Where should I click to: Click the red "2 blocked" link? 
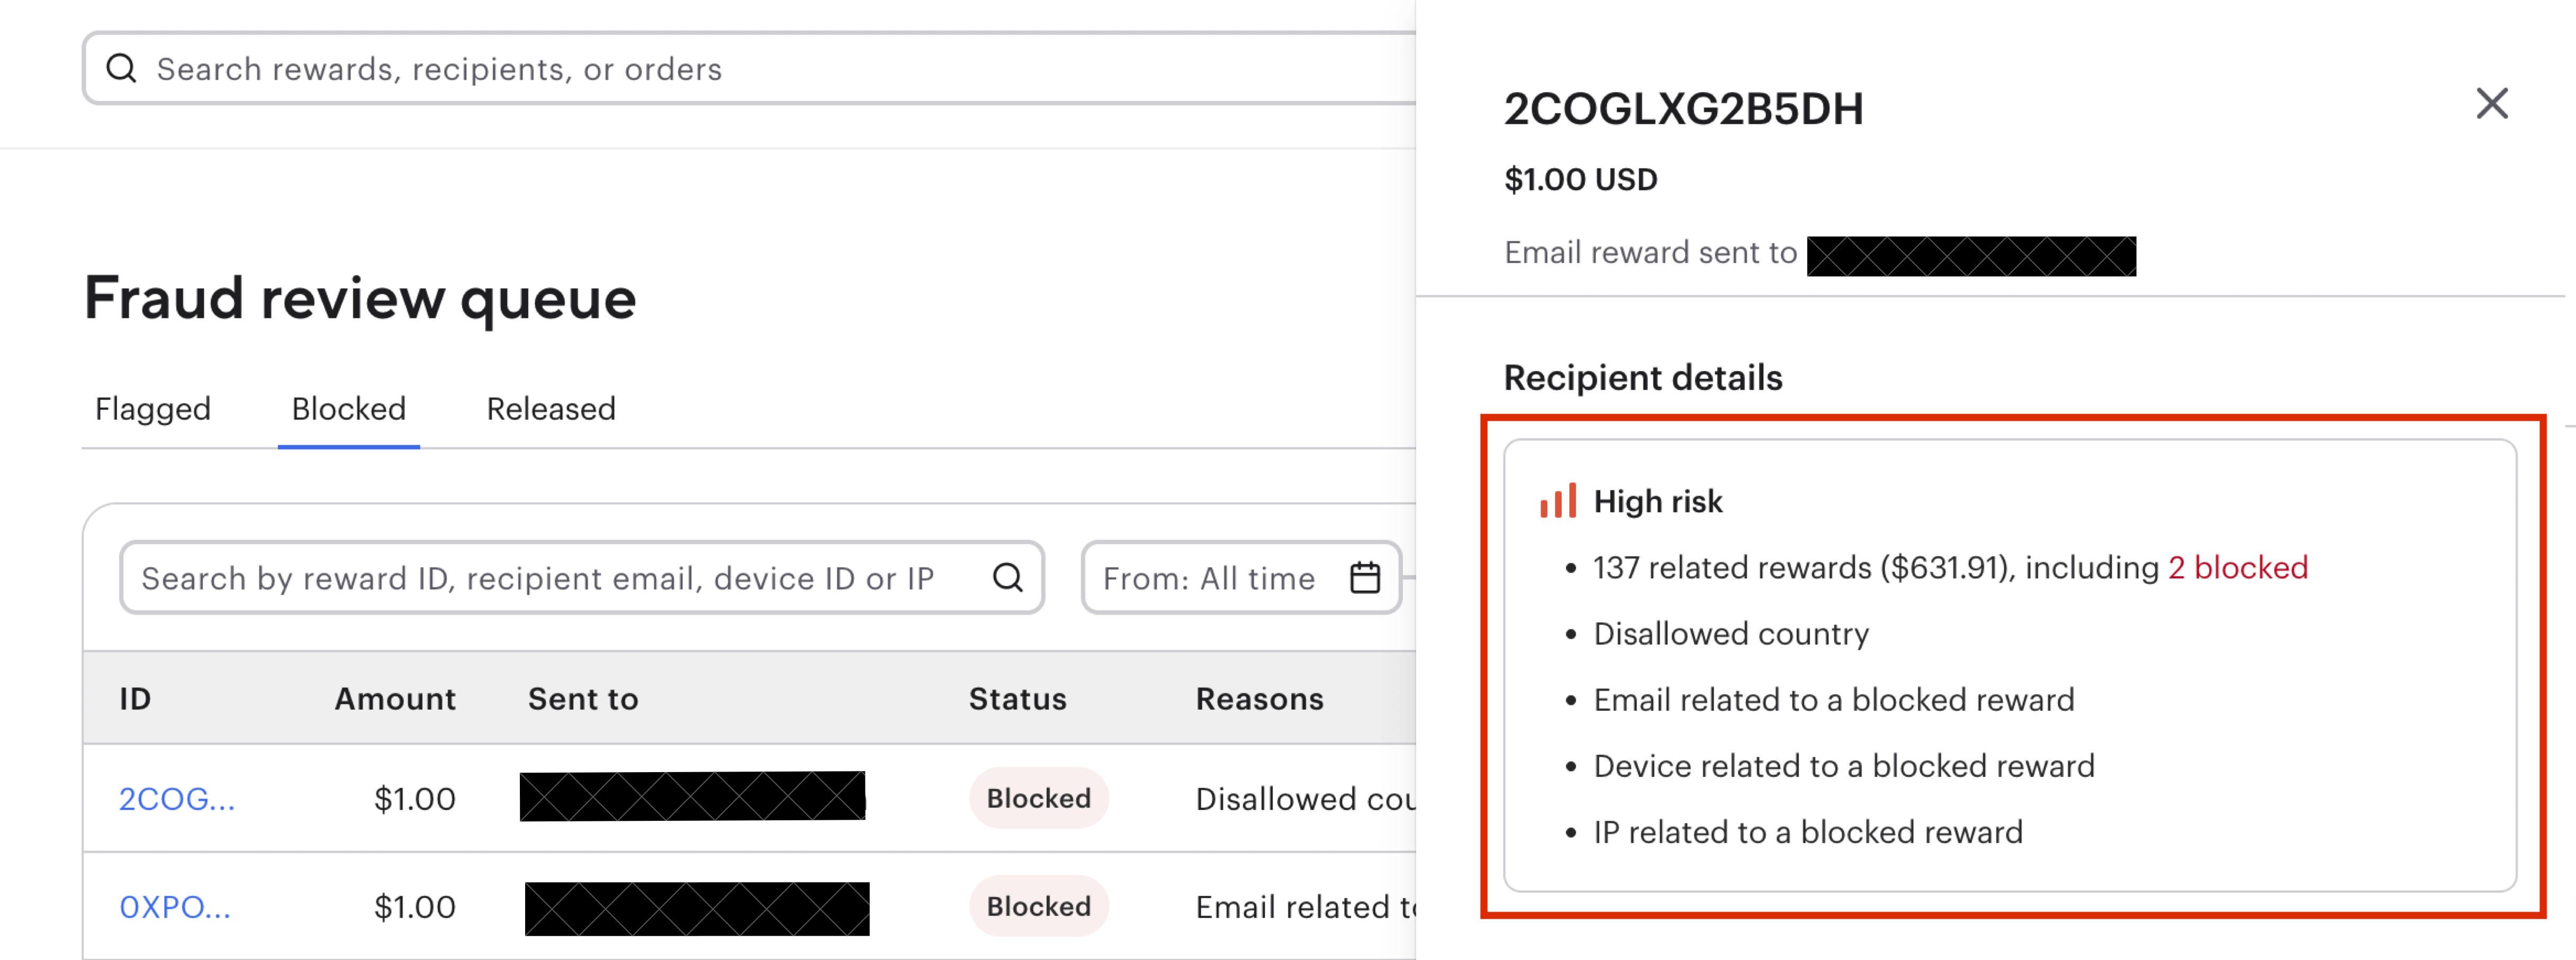2237,568
